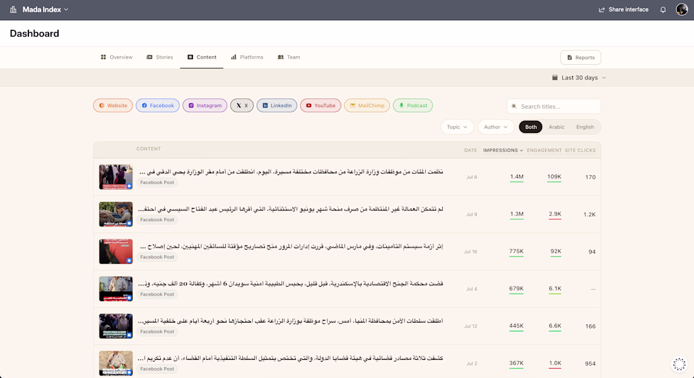Open the Mada Index workspace dropdown
The height and width of the screenshot is (378, 694).
coord(45,9)
